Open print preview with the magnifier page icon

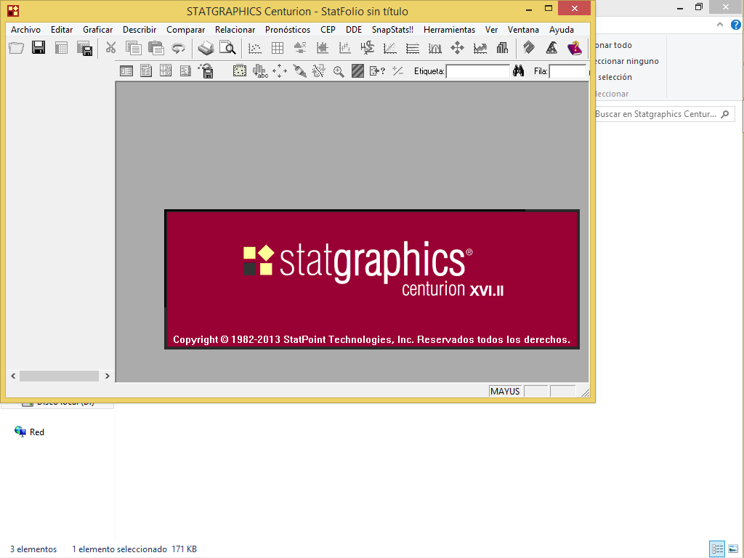pos(227,47)
